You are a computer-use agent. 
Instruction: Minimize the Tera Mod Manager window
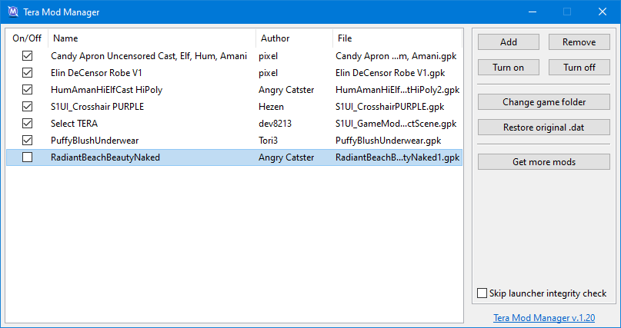coord(531,12)
